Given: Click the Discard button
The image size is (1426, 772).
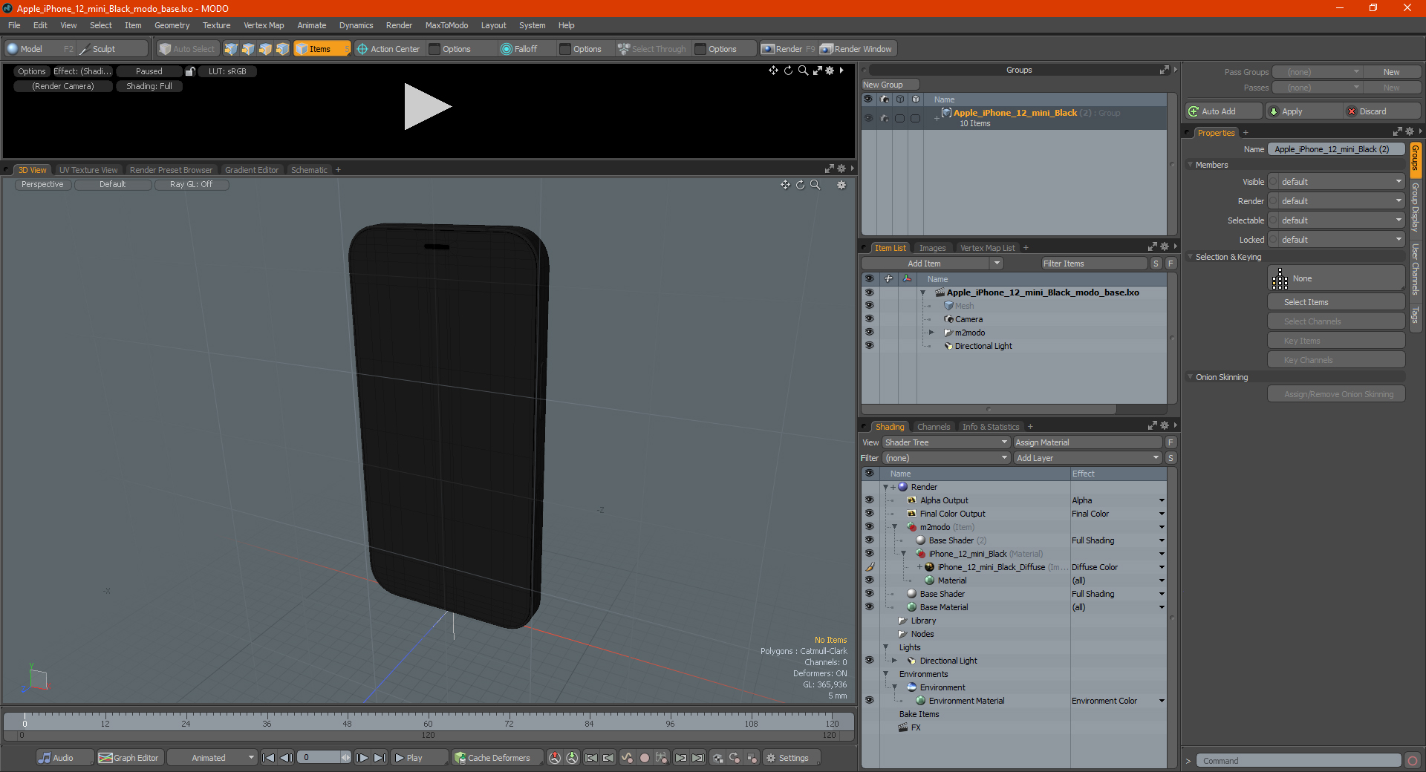Looking at the screenshot, I should tap(1381, 111).
